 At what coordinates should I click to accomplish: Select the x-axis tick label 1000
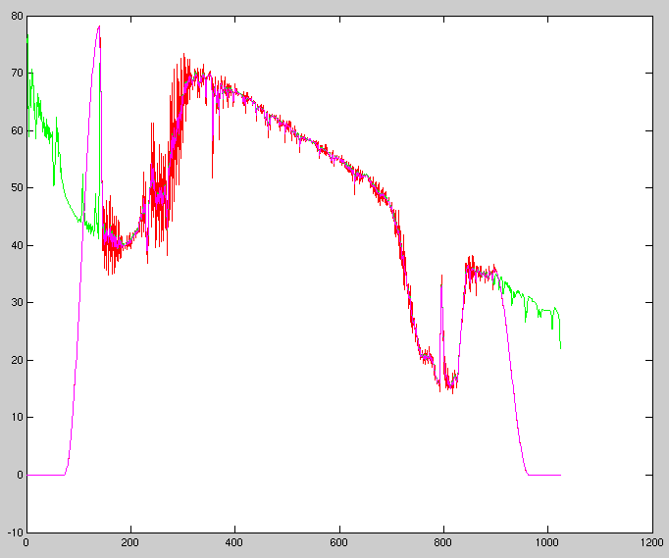click(x=546, y=542)
